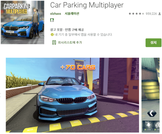
Task: Click the +70 CARS caption text
Action: point(78,67)
